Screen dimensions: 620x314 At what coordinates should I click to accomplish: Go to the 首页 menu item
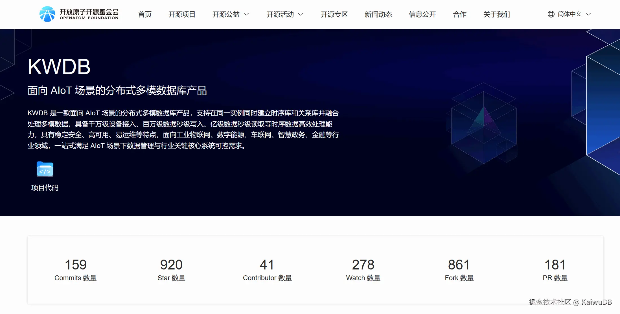point(145,14)
